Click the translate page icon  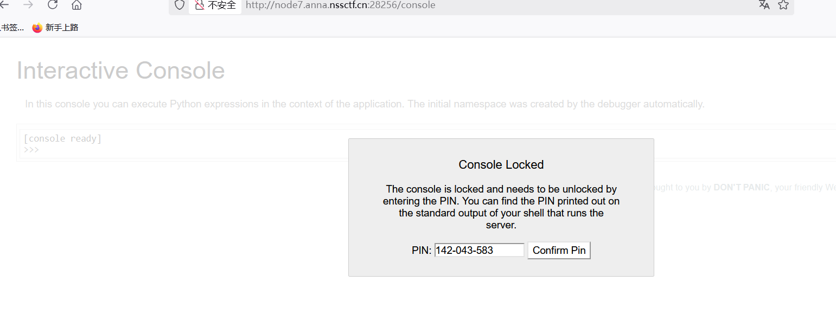(x=764, y=5)
